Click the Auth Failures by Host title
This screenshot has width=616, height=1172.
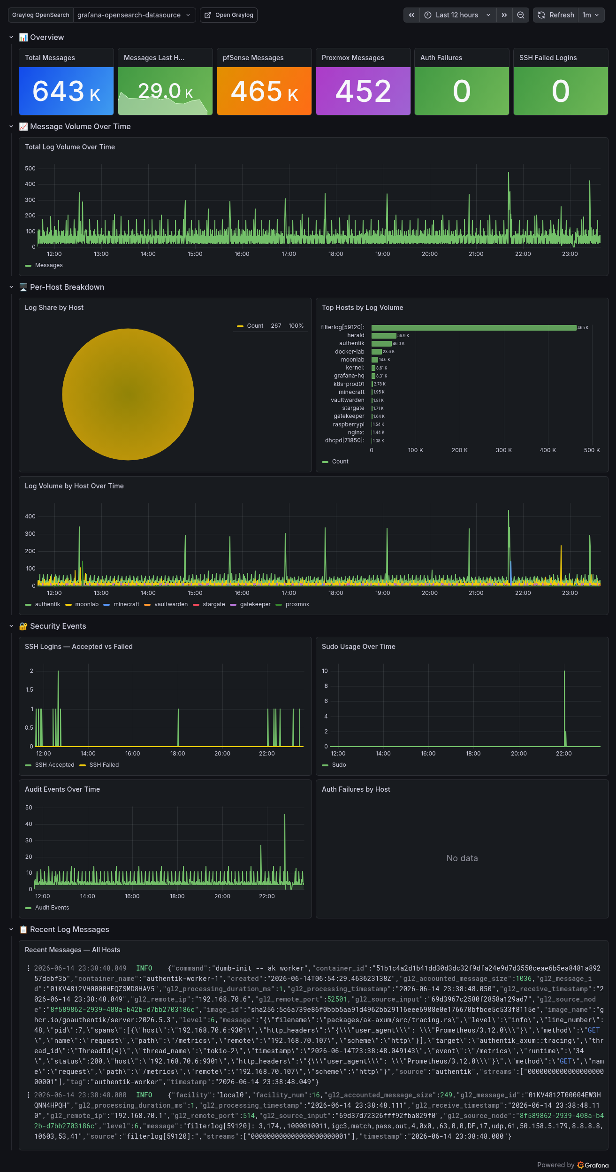356,789
